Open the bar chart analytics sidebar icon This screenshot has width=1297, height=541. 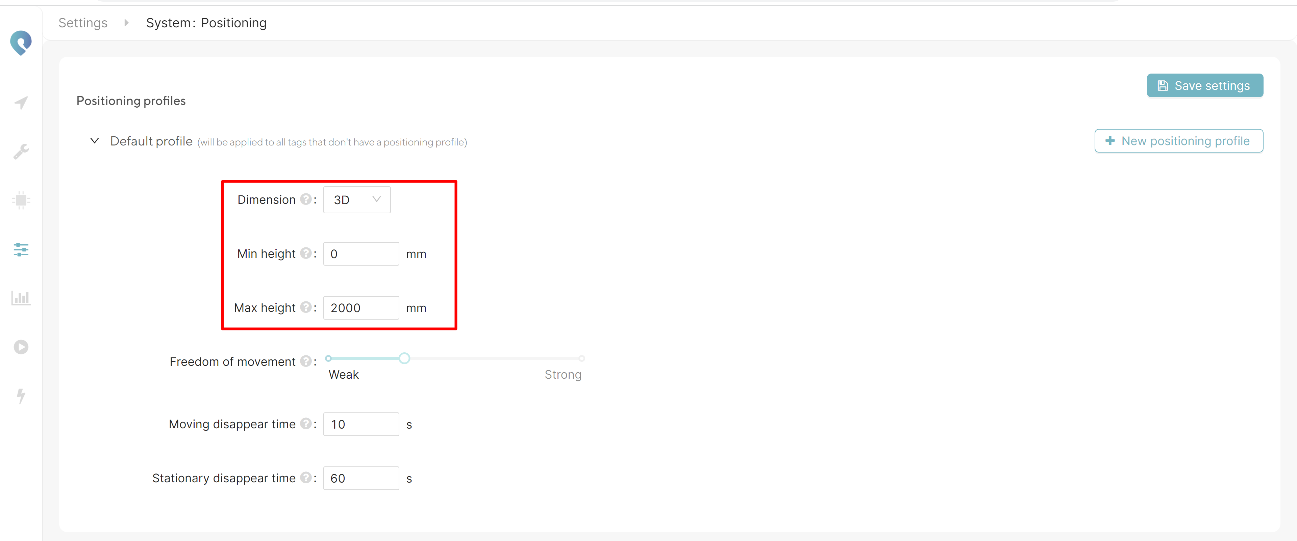(x=21, y=298)
